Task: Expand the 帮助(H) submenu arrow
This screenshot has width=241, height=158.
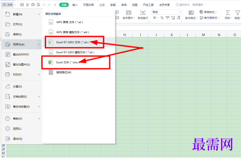Action: [x=39, y=119]
